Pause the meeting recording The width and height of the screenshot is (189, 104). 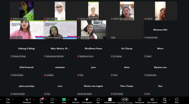[123, 99]
